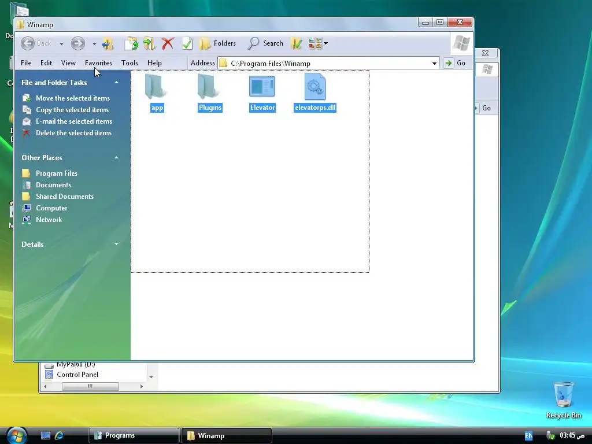Screen dimensions: 592x444
Task: Select the Recycle Bin desktop icon
Action: pyautogui.click(x=563, y=400)
